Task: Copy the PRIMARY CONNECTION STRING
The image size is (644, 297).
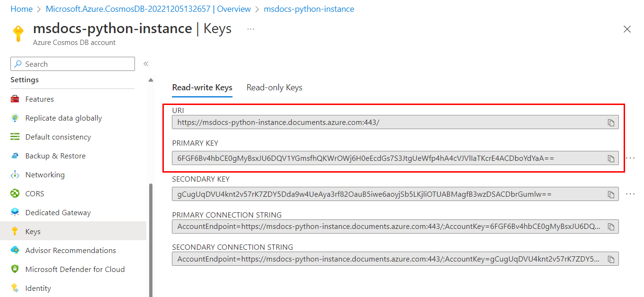Action: [x=611, y=227]
